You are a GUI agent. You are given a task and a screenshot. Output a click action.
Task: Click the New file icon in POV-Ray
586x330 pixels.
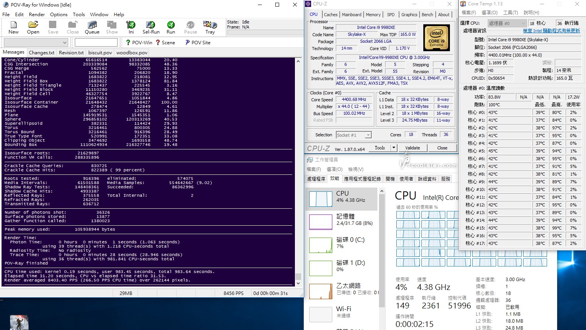pyautogui.click(x=13, y=27)
